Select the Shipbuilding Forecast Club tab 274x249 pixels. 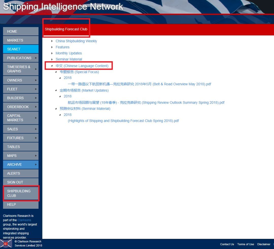coord(66,29)
